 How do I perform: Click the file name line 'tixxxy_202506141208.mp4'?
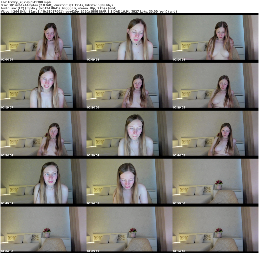[x=26, y=2]
